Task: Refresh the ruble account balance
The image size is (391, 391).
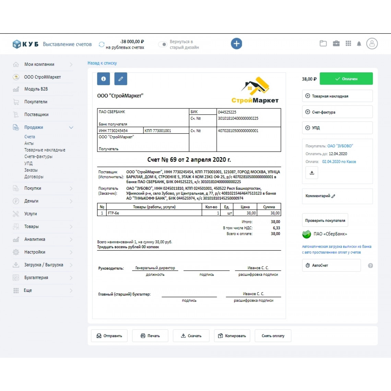Action: pyautogui.click(x=102, y=44)
